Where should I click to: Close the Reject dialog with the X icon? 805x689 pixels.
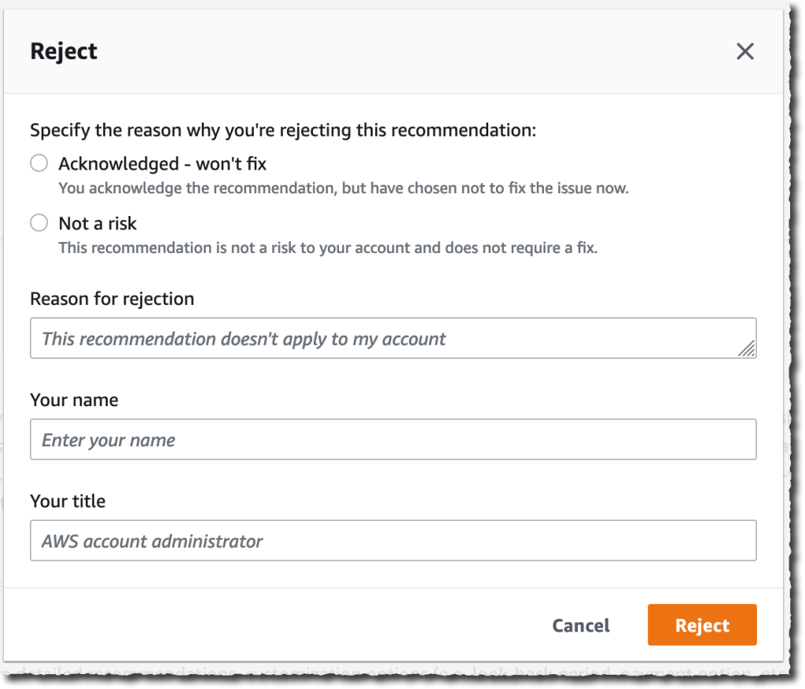click(744, 50)
